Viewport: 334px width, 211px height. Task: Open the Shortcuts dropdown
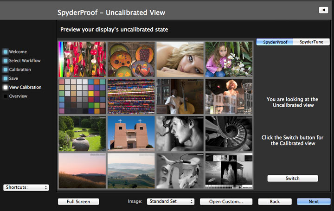coord(26,187)
